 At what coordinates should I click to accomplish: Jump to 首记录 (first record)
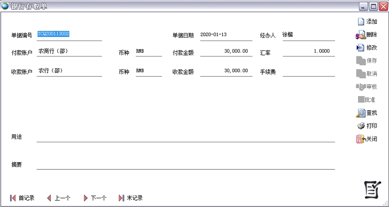pos(13,198)
